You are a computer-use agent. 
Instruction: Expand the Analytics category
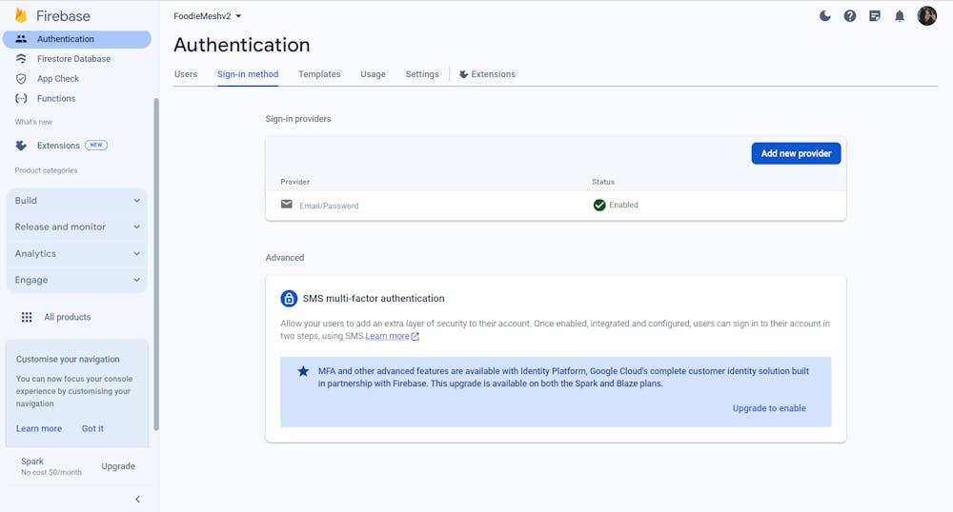point(77,254)
